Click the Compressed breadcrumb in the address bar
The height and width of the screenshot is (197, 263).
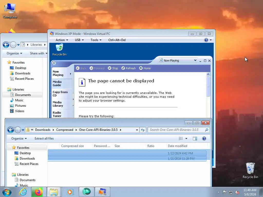click(x=65, y=130)
